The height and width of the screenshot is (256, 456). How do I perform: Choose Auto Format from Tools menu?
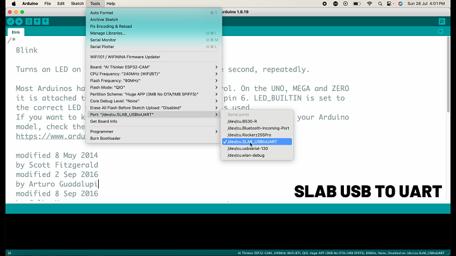click(153, 13)
